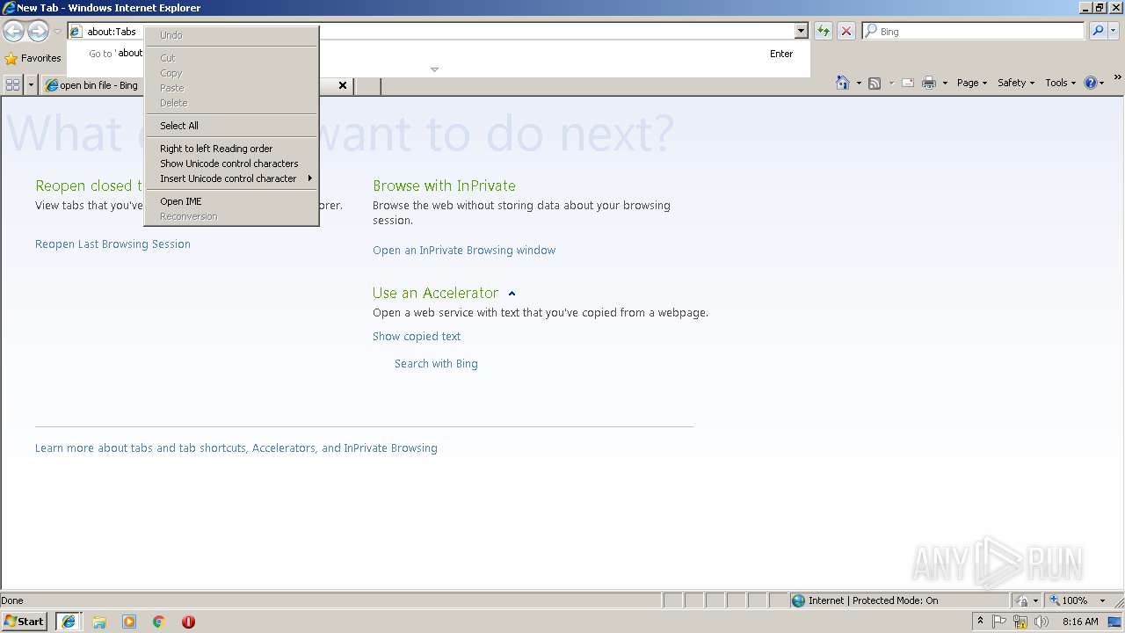
Task: Click the volume speaker tray icon
Action: tap(1042, 622)
